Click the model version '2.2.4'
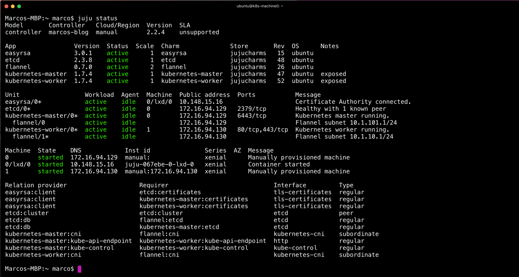The height and width of the screenshot is (277, 519). click(x=156, y=32)
